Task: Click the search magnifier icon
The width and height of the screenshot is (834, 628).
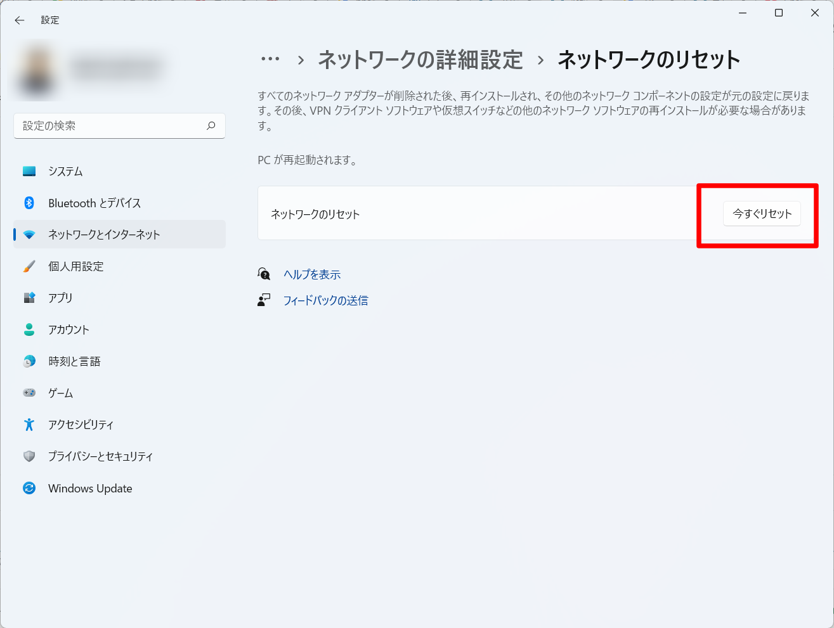Action: (x=211, y=125)
